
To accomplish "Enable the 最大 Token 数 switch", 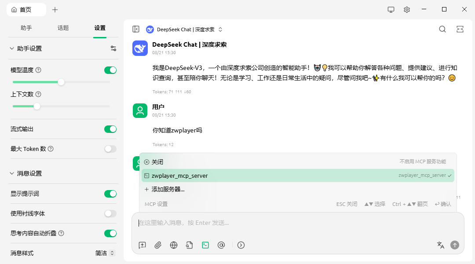I will [110, 149].
